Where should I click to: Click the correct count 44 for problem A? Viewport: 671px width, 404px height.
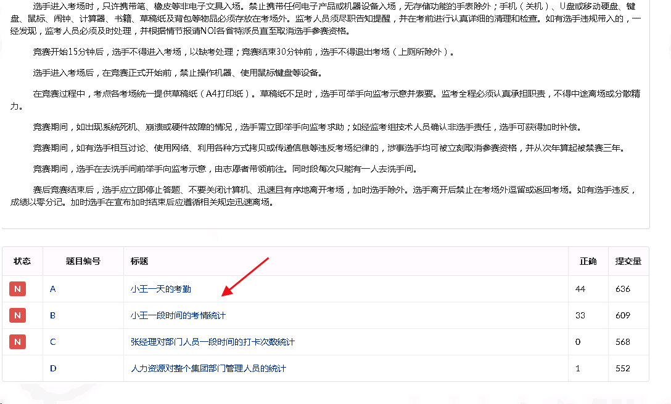coord(580,289)
